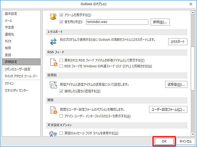Image resolution: width=197 pixels, height=147 pixels.
Task: Select 基本設定 category
Action: pyautogui.click(x=21, y=14)
